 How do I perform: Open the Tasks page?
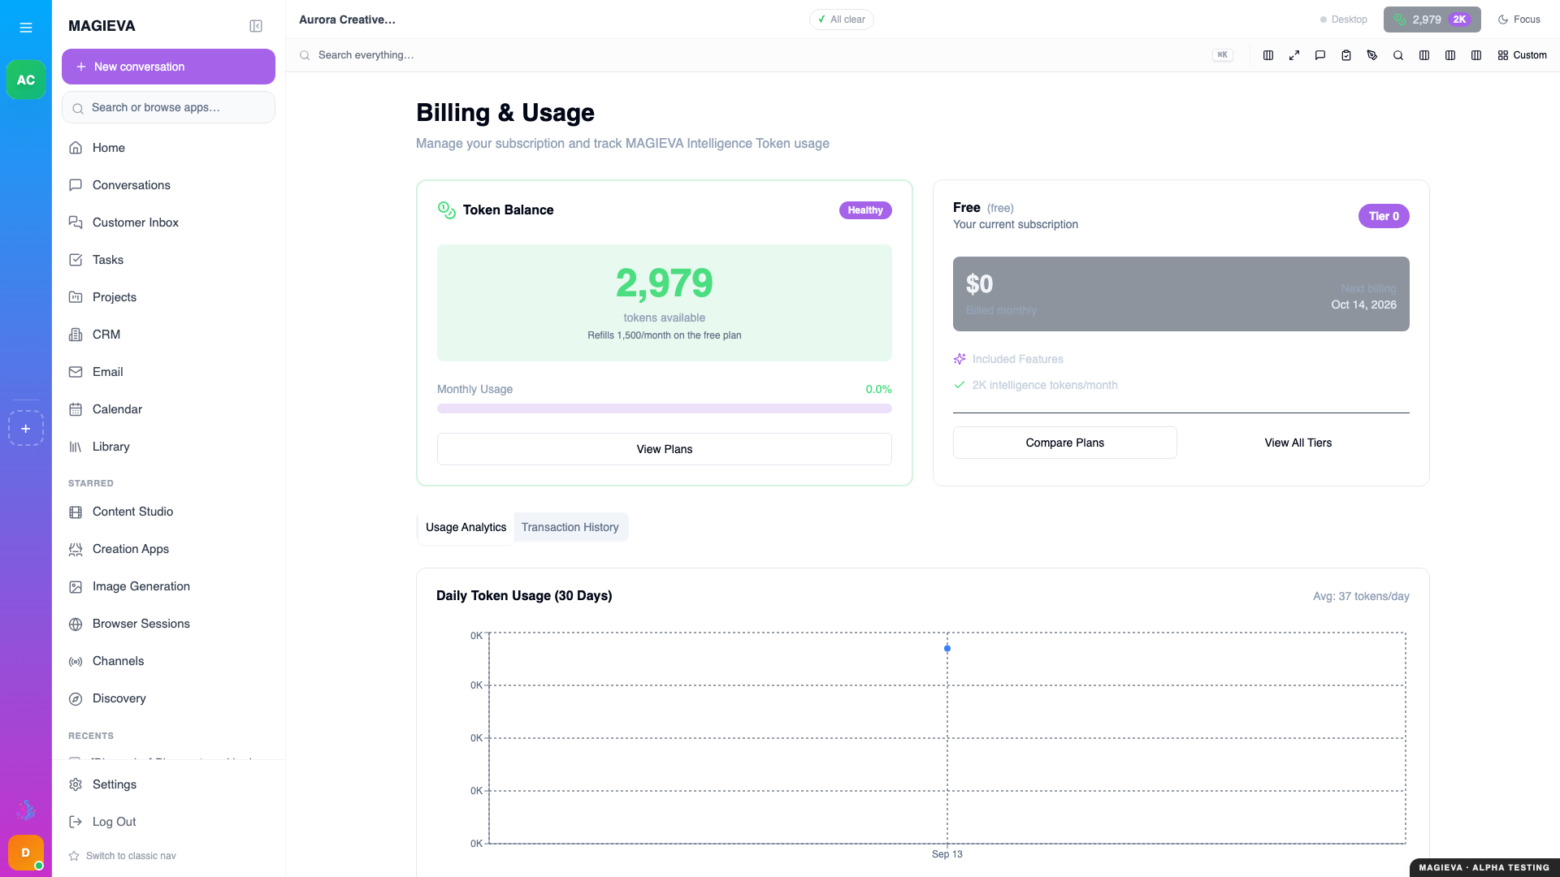tap(169, 260)
